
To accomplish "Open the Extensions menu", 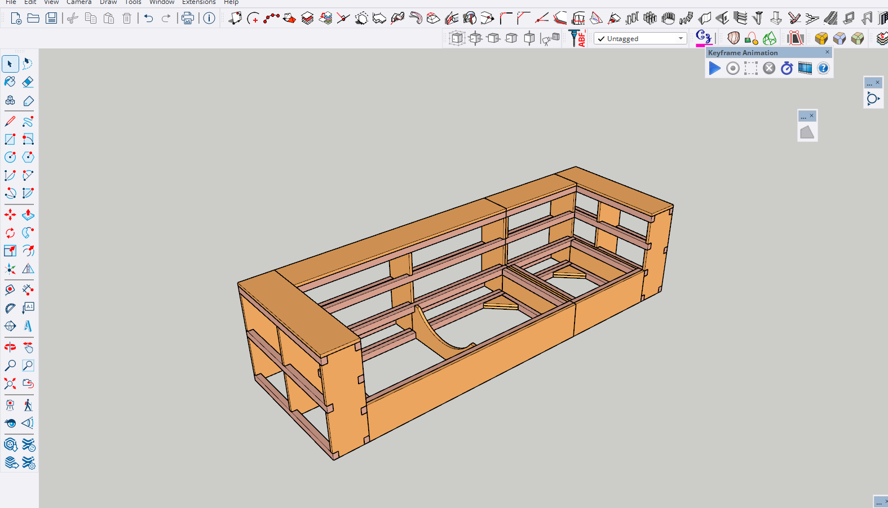I will tap(198, 2).
